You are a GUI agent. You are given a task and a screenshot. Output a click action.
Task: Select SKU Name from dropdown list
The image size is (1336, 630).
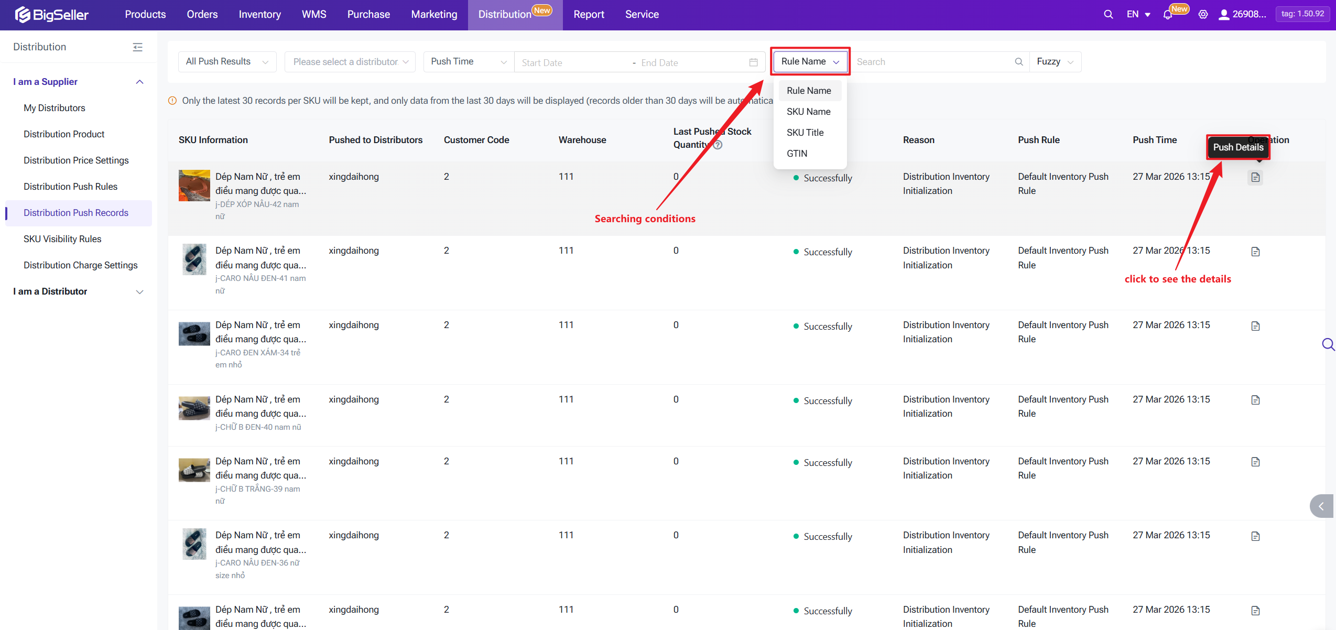[808, 112]
